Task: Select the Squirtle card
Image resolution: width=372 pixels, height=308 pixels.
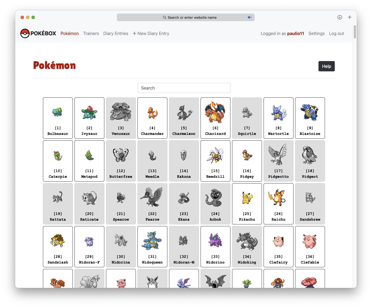Action: (247, 118)
